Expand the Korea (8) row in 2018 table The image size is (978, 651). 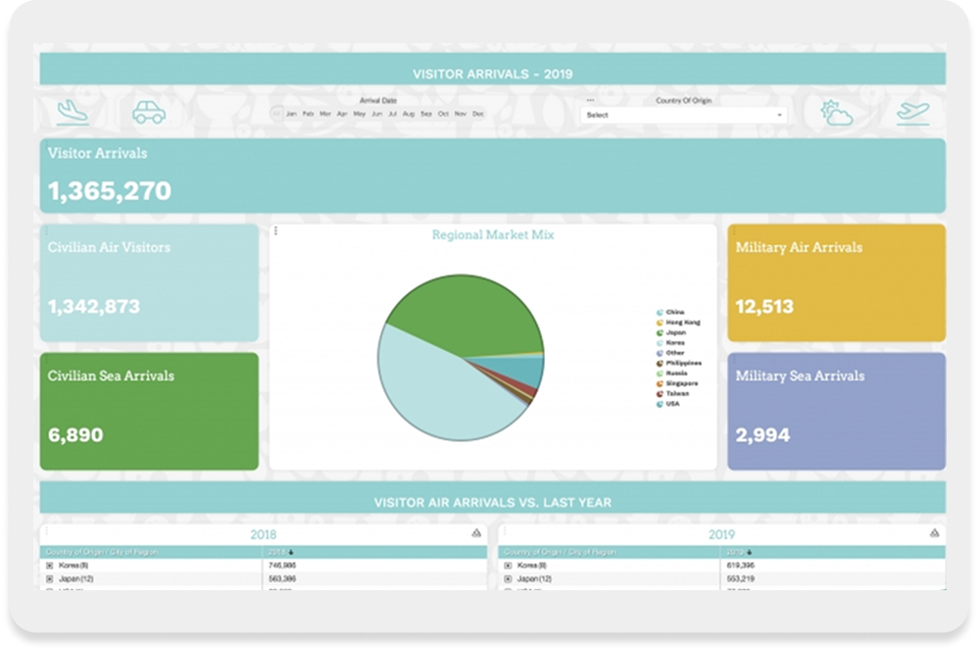tap(50, 566)
